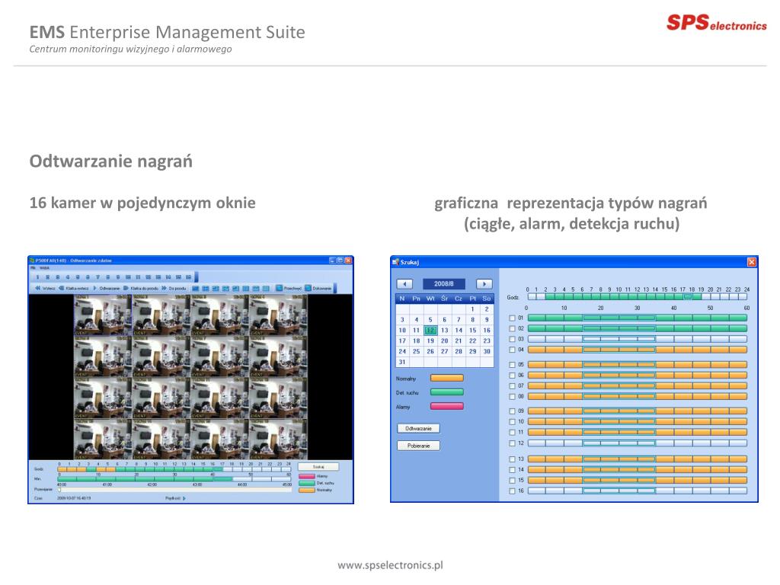Click the Prędkość speed arrow icon

(184, 498)
